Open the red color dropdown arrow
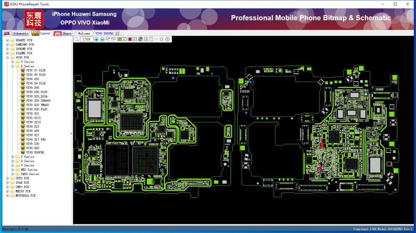 (134, 39)
